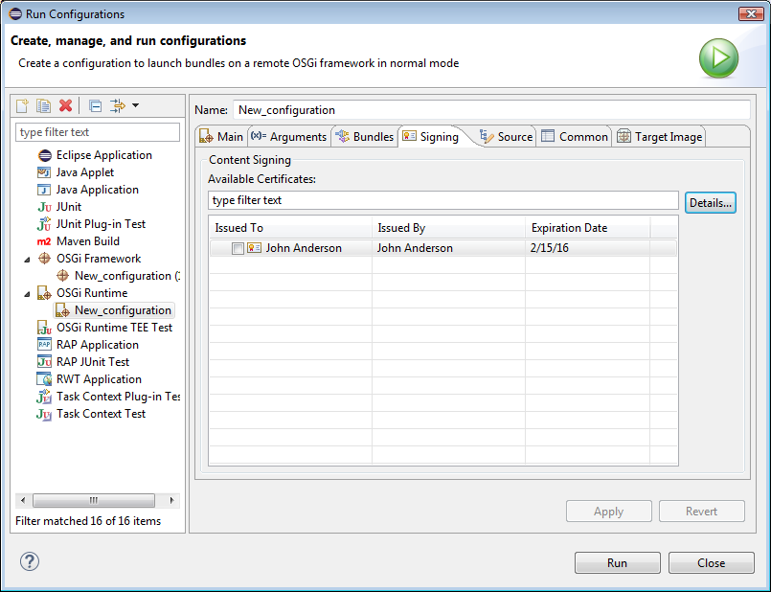Screen dimensions: 771x592
Task: Collapse the OSGi Framework tree node
Action: (27, 259)
